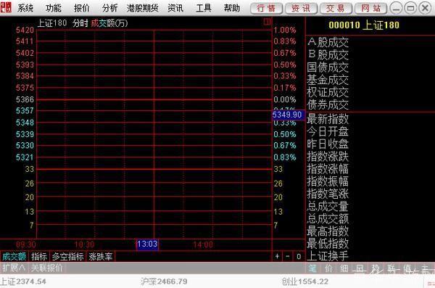The height and width of the screenshot is (288, 435).
Task: Reset zoom with the 0 button
Action: click(299, 256)
